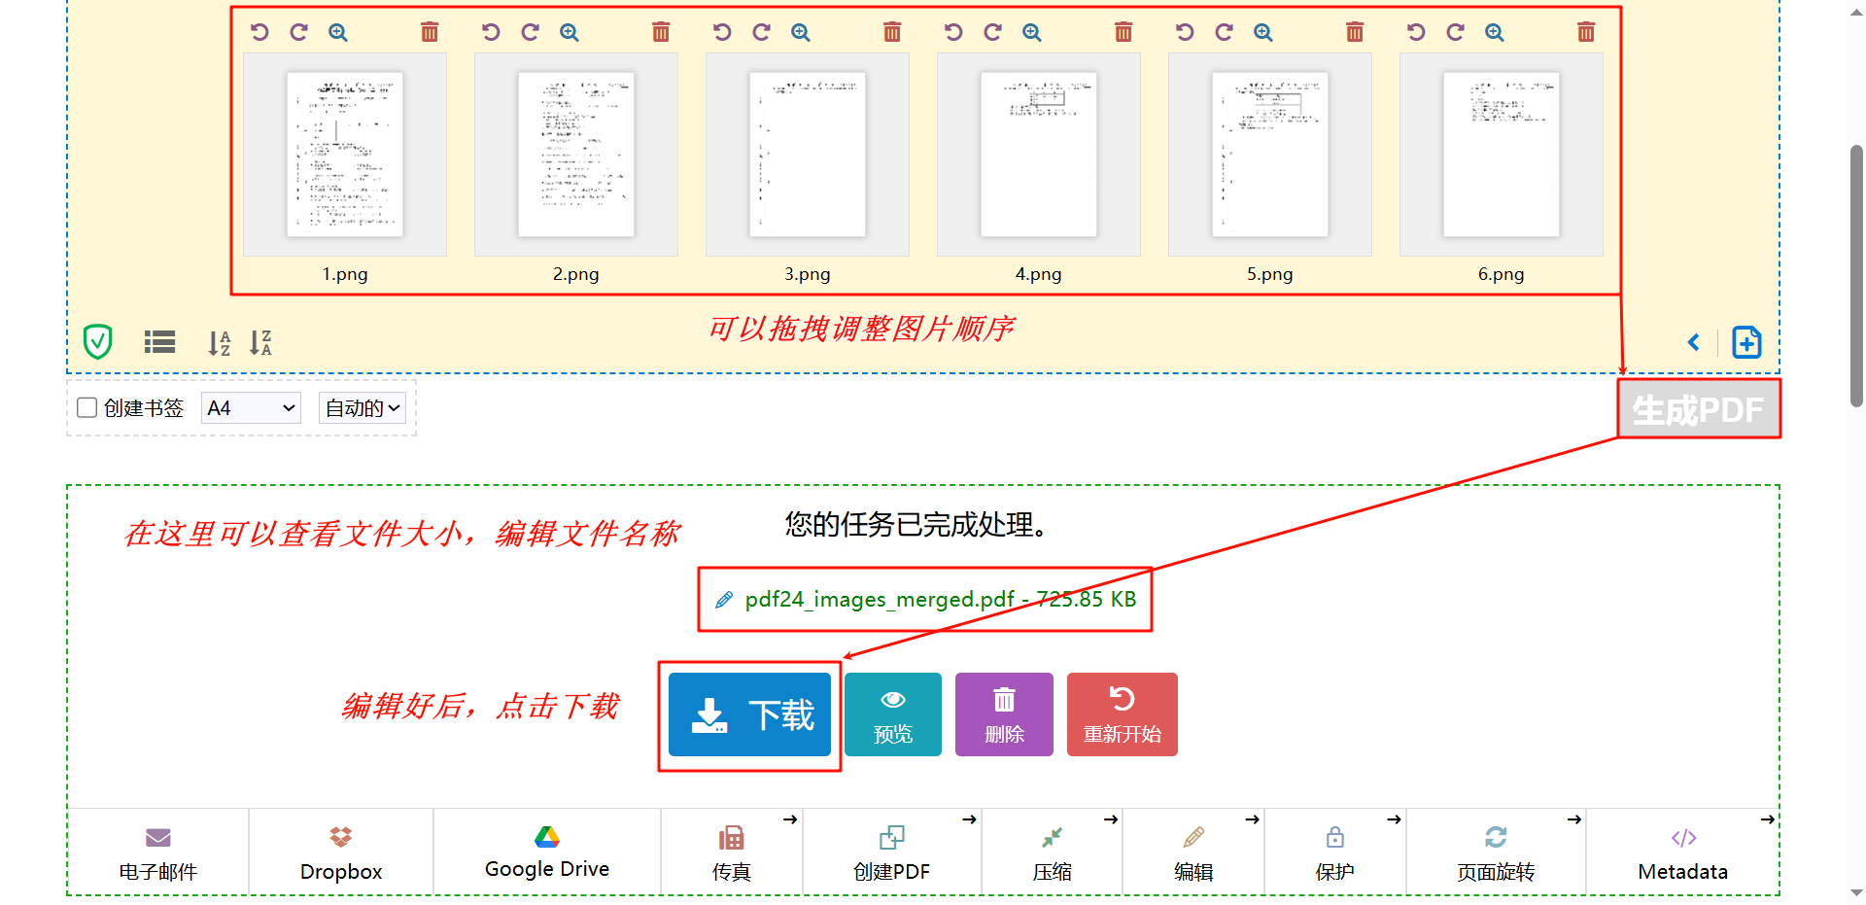The width and height of the screenshot is (1866, 905).
Task: Edit the pdf24_images_merged.pdf file name
Action: pos(723,599)
